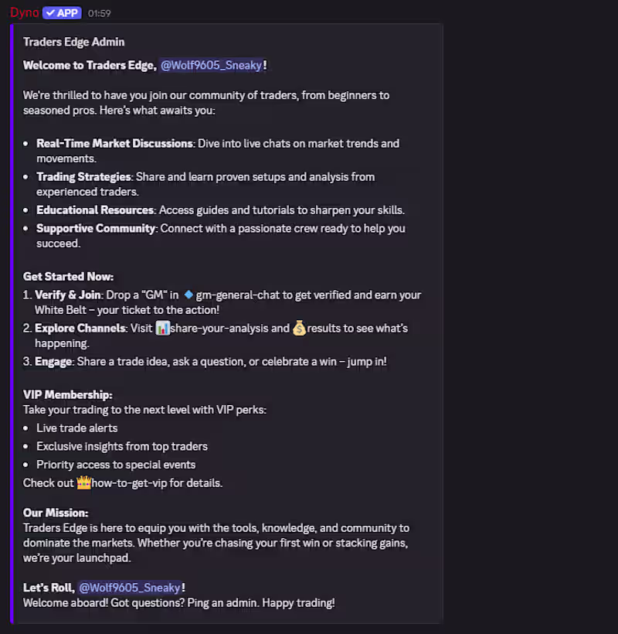Click the purple APP badge next to Dyno
Viewport: 618px width, 634px height.
[x=62, y=12]
